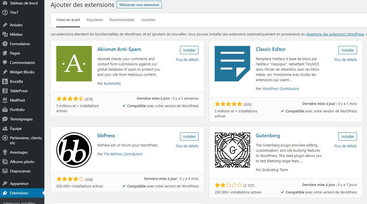Image resolution: width=367 pixels, height=204 pixels.
Task: Install the bbPress plugin
Action: 189,136
